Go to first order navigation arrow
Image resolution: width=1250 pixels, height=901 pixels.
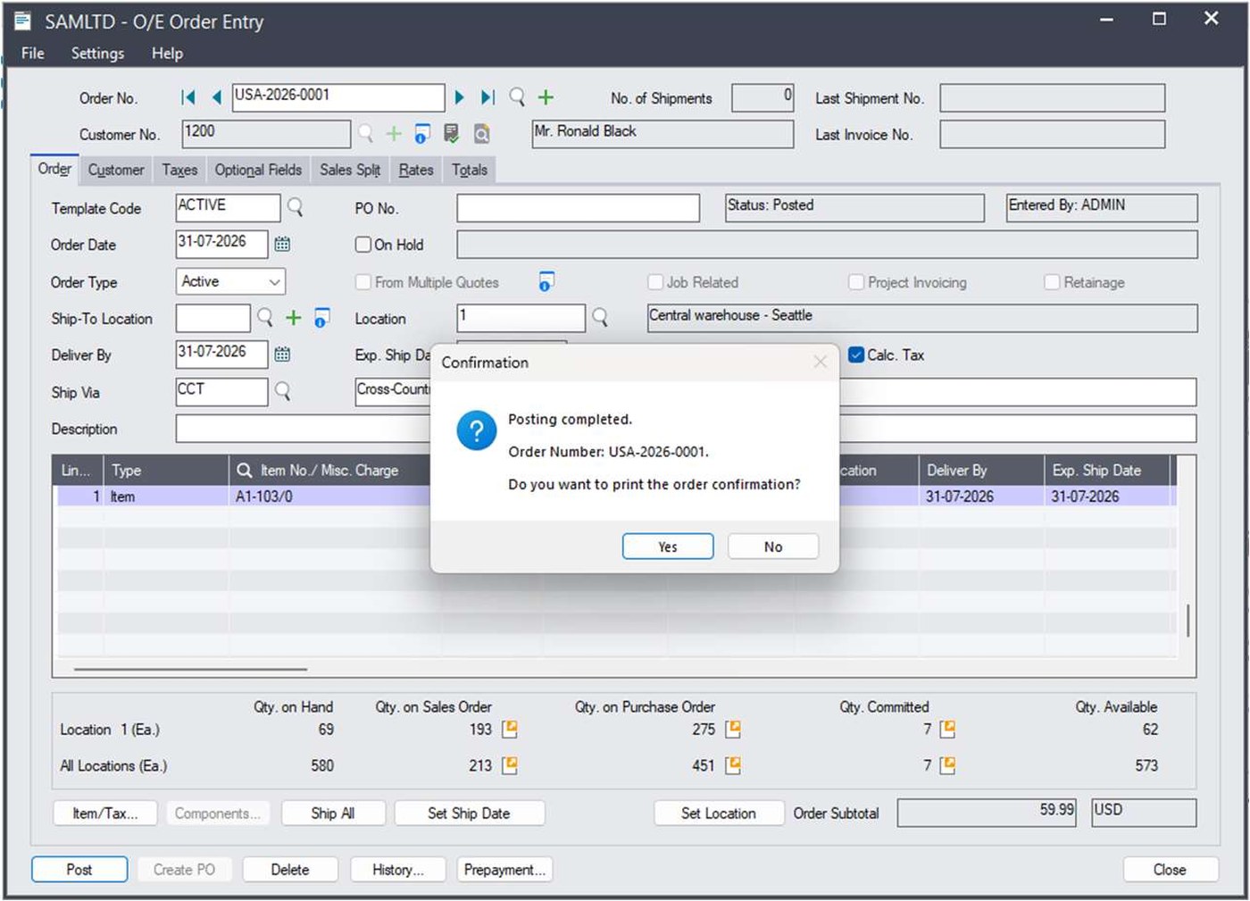coord(187,97)
